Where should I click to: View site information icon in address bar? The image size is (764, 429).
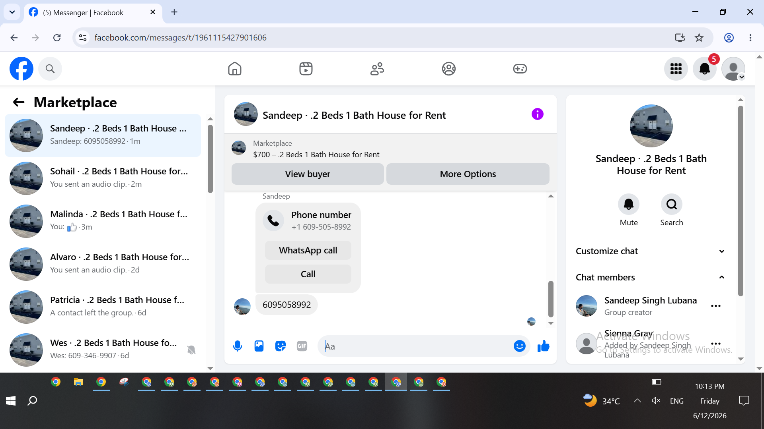[83, 38]
